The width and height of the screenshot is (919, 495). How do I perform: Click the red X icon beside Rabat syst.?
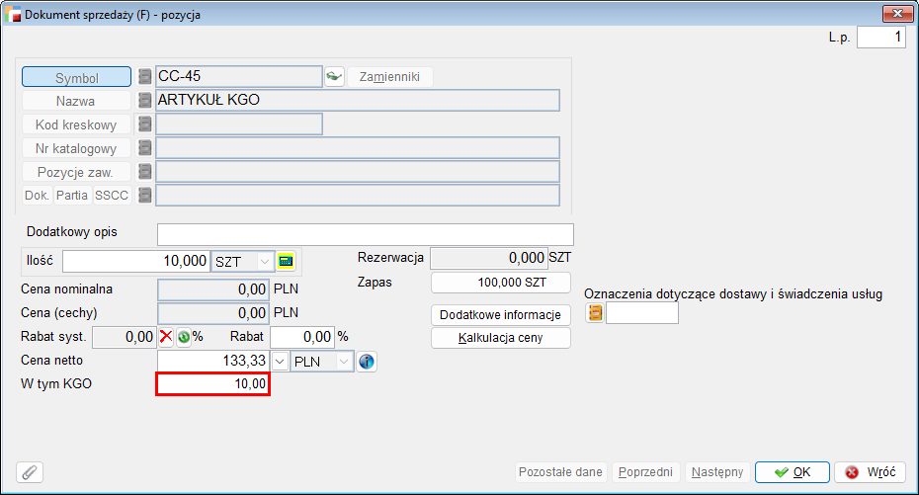(166, 337)
